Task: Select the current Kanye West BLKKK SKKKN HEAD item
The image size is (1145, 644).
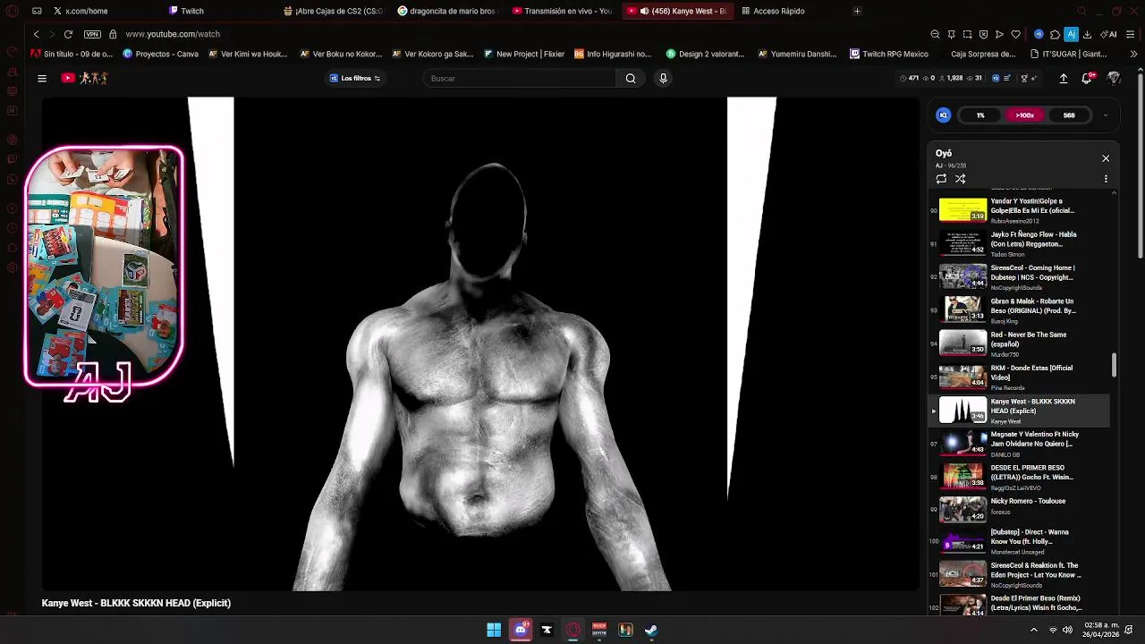Action: point(1019,411)
